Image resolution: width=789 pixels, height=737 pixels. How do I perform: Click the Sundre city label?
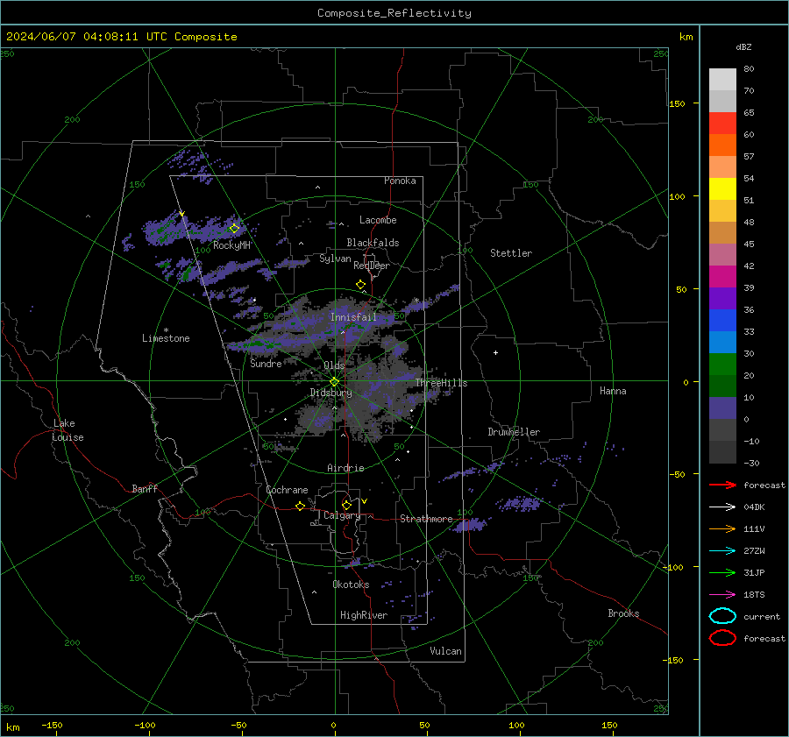[267, 364]
